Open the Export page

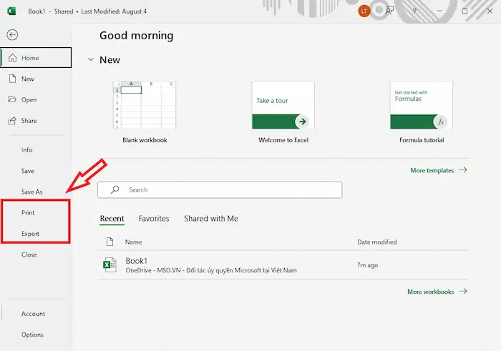coord(30,234)
